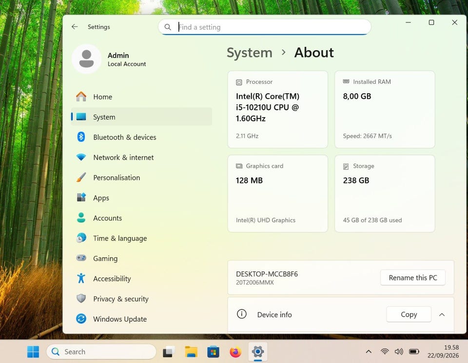The width and height of the screenshot is (468, 363).
Task: Click the Accessibility person icon
Action: pos(81,278)
